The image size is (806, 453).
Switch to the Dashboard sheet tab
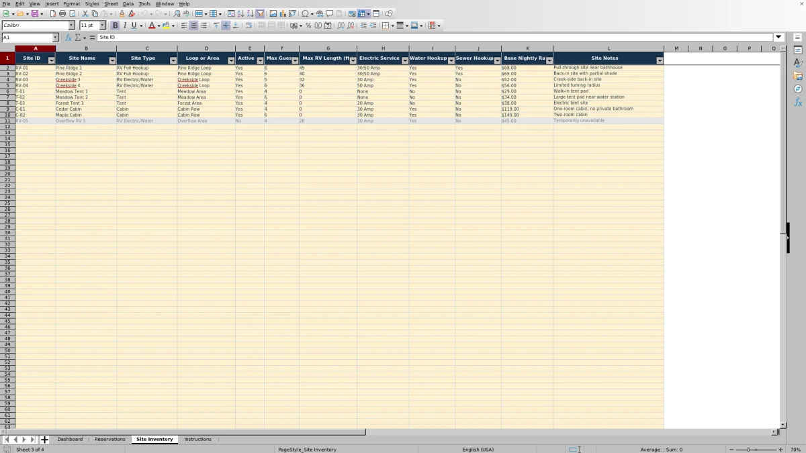click(70, 440)
